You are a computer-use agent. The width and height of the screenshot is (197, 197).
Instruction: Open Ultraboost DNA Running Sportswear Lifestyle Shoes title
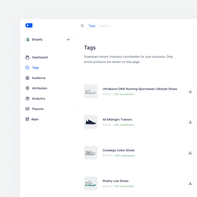[140, 89]
